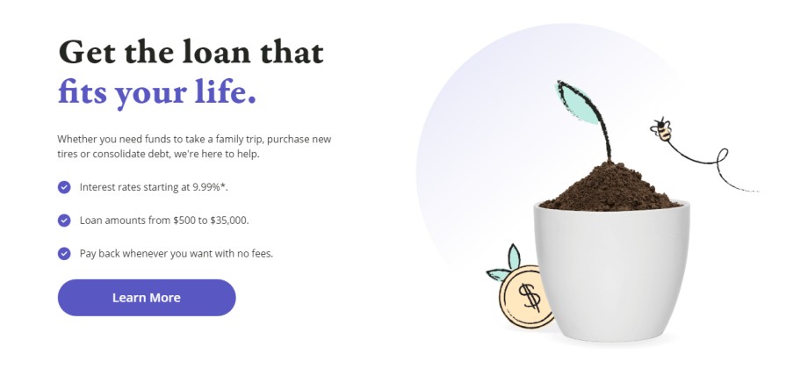Click checkmark icon beside loan amounts
The image size is (786, 369).
(64, 221)
